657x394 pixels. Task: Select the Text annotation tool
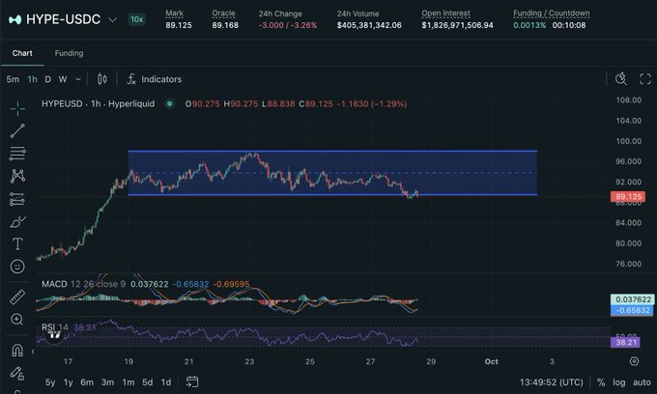pyautogui.click(x=17, y=243)
